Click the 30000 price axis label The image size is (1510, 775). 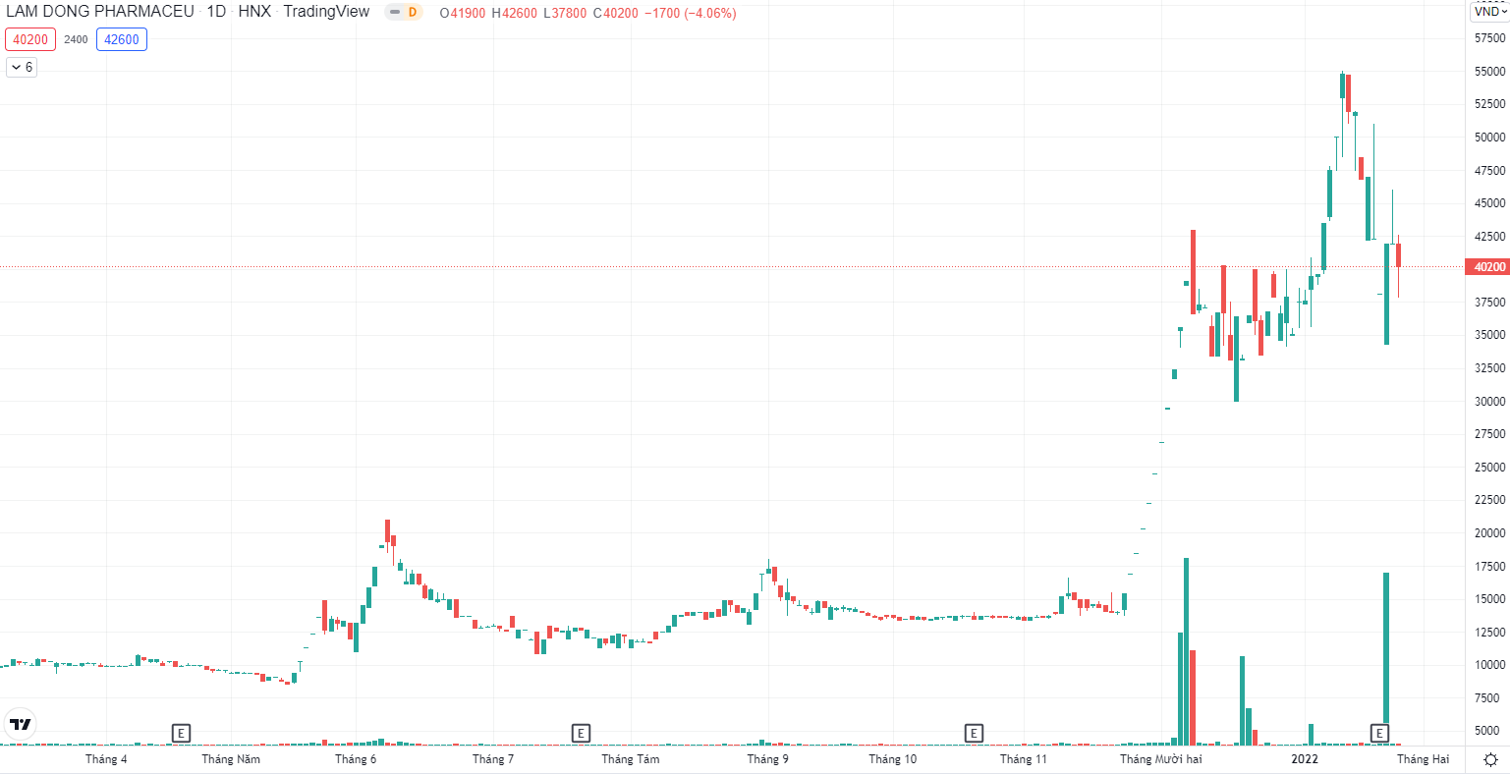(1489, 401)
